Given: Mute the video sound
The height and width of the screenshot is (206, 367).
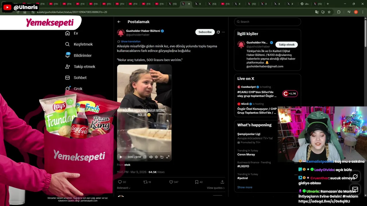Looking at the screenshot, I should [151, 157].
